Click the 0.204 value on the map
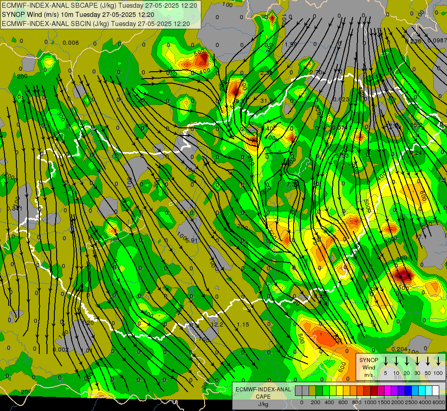The image size is (447, 411). click(399, 349)
